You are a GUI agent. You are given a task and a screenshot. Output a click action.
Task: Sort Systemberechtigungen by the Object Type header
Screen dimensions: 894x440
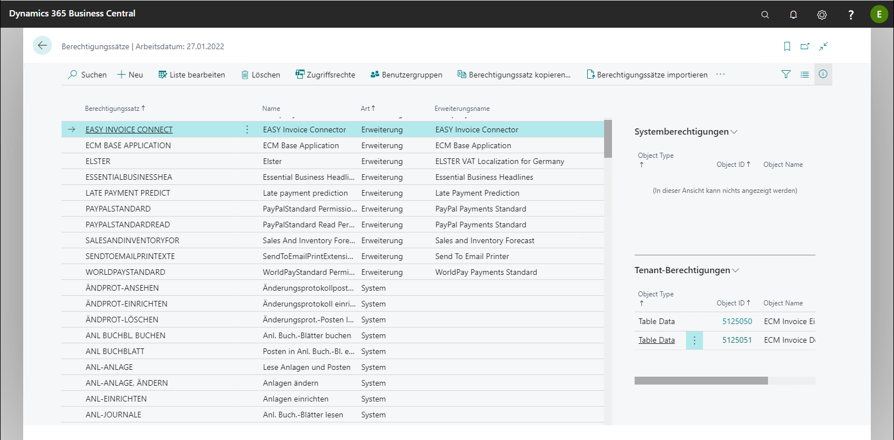(656, 159)
